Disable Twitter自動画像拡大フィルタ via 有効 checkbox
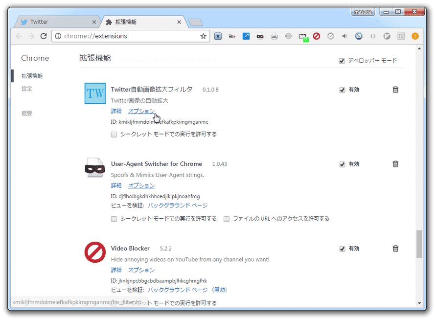Viewport: 435px width, 320px height. point(342,90)
